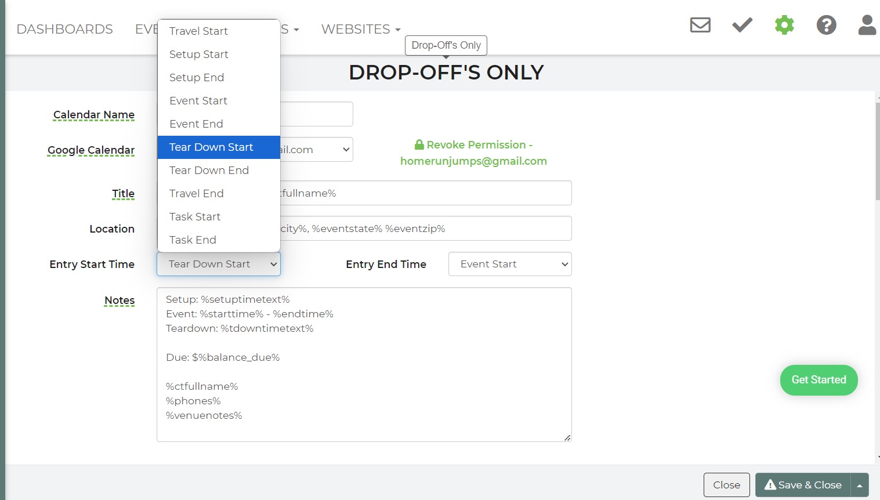880x500 pixels.
Task: Click the Get Started button
Action: (819, 380)
